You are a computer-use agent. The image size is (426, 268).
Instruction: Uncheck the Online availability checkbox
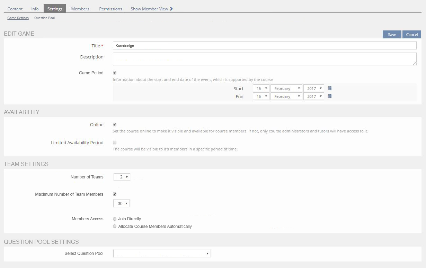115,124
